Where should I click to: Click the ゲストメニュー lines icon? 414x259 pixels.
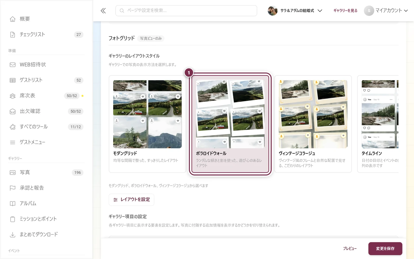[13, 142]
